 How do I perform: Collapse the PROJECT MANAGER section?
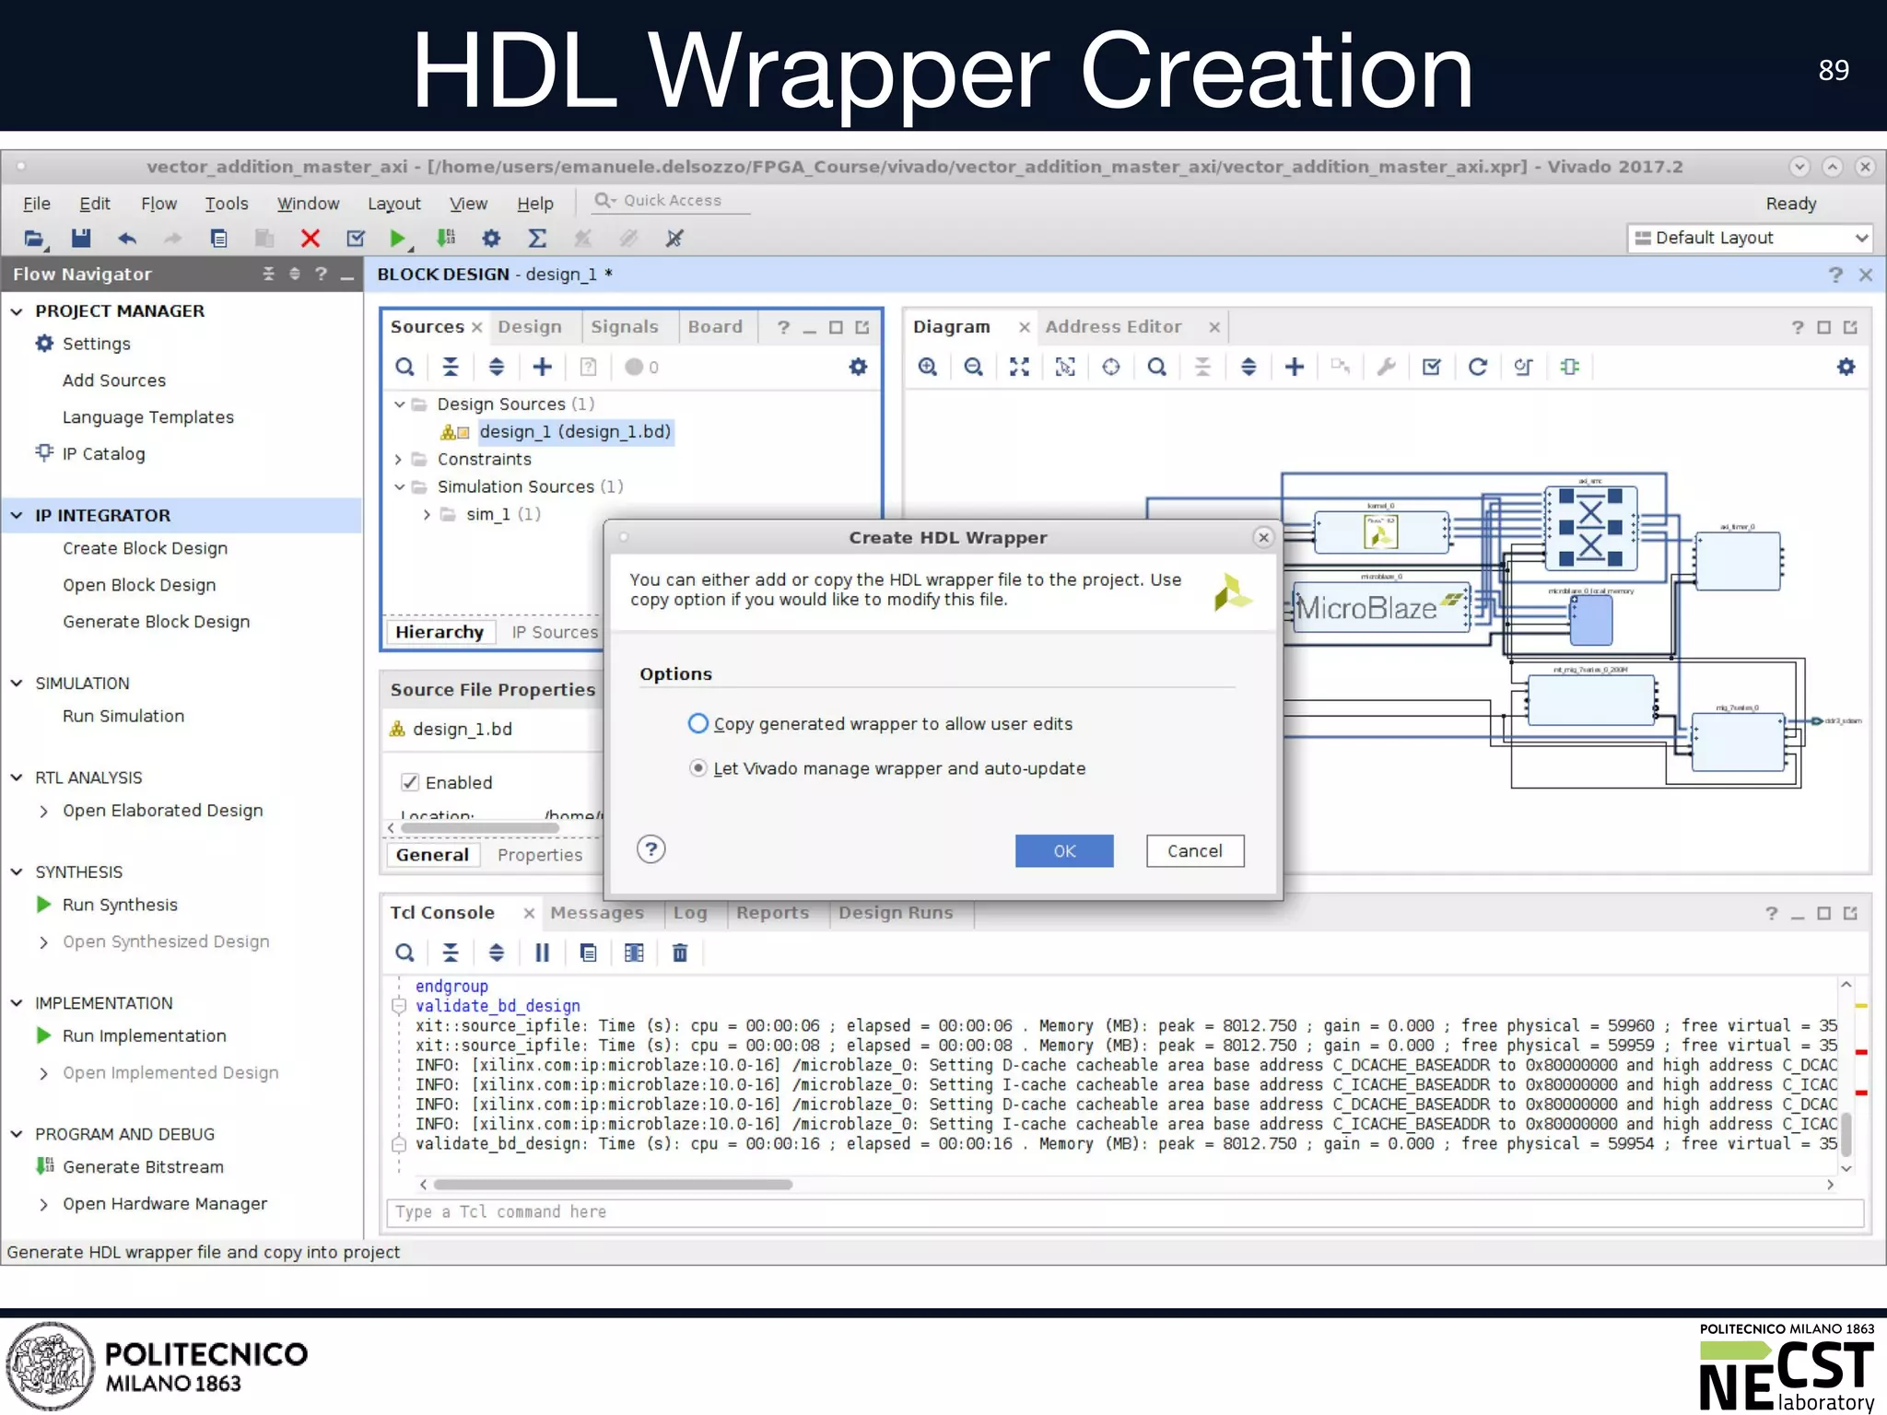(17, 311)
